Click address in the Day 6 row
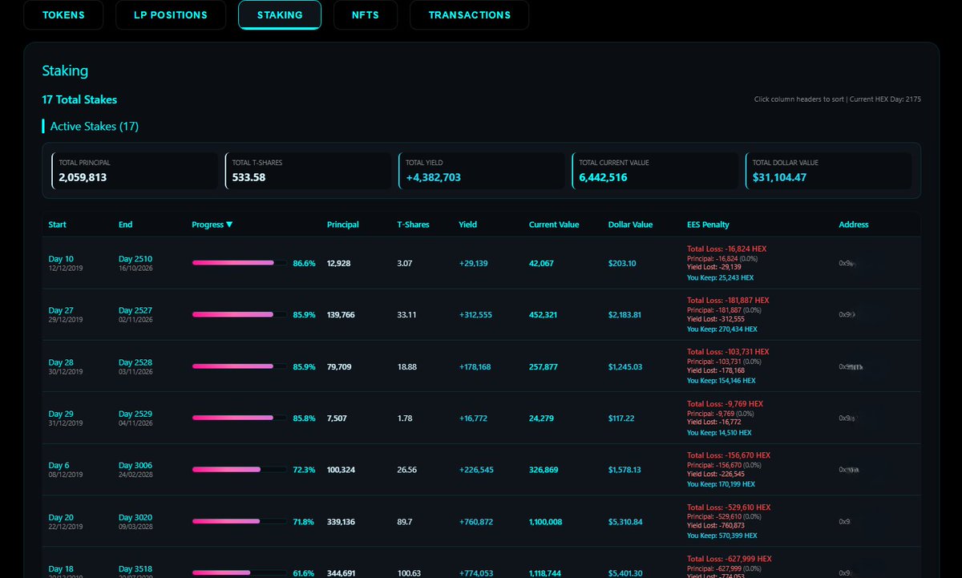 pos(849,470)
